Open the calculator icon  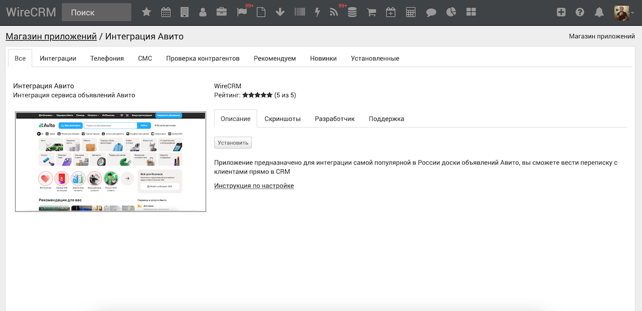click(411, 12)
